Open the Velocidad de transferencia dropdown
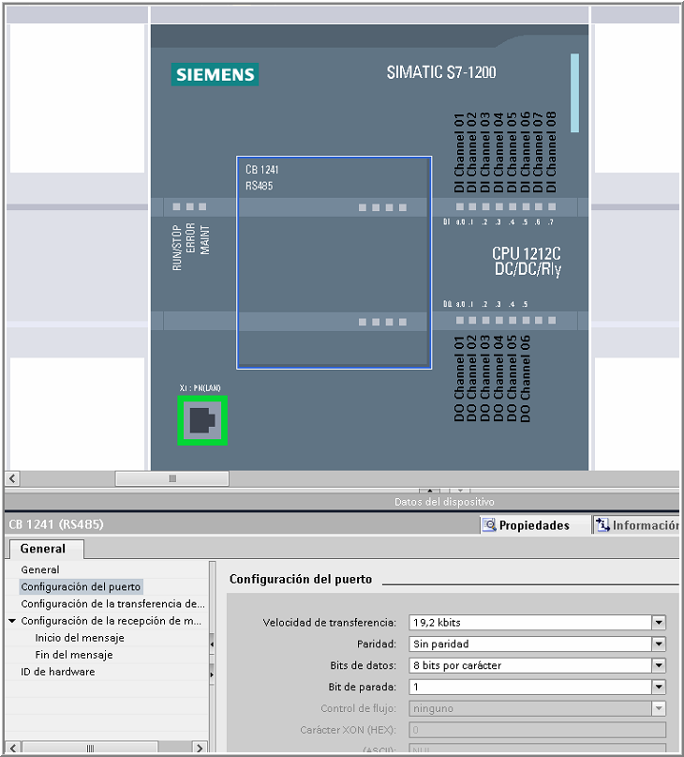The image size is (684, 757). 659,622
